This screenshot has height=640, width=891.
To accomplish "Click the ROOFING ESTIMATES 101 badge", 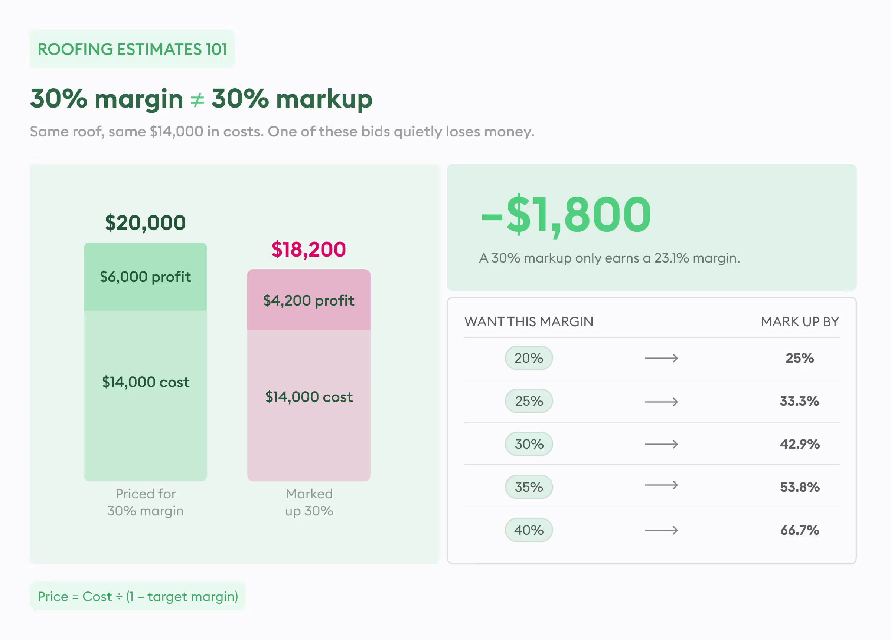I will click(132, 49).
